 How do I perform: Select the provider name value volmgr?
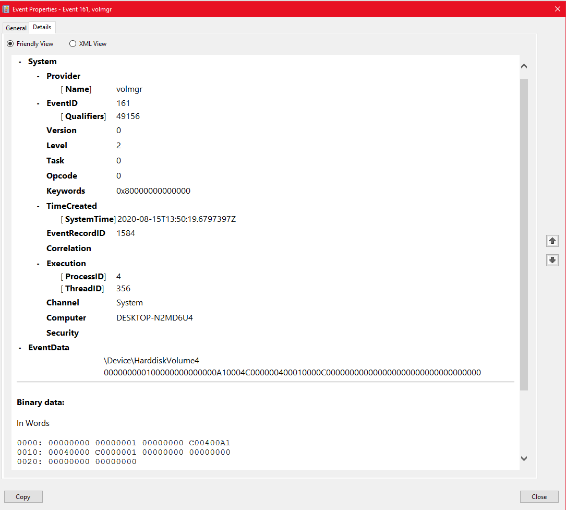point(129,89)
